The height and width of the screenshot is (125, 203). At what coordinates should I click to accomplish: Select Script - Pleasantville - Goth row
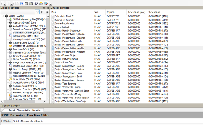point(127,41)
